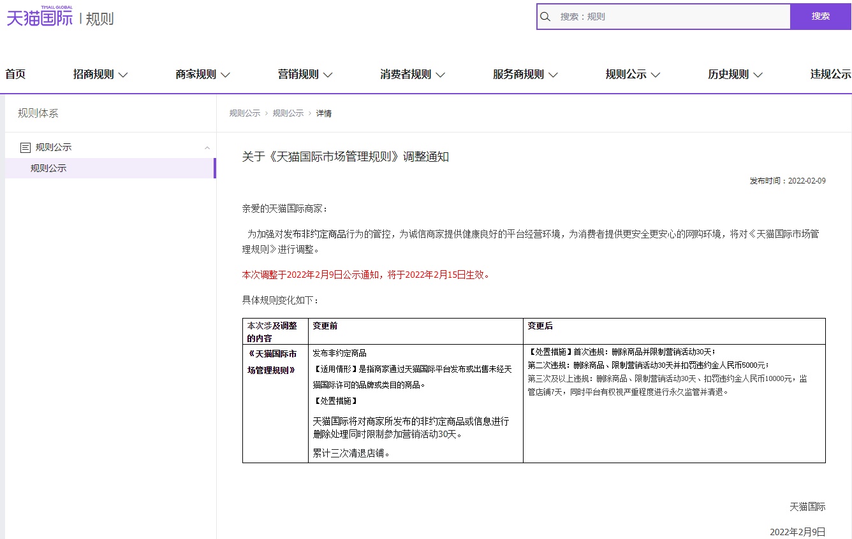Expand the 招商规则 dropdown chevron
Image resolution: width=852 pixels, height=539 pixels.
click(123, 75)
